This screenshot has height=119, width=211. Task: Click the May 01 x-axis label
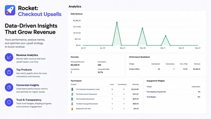(x=122, y=48)
